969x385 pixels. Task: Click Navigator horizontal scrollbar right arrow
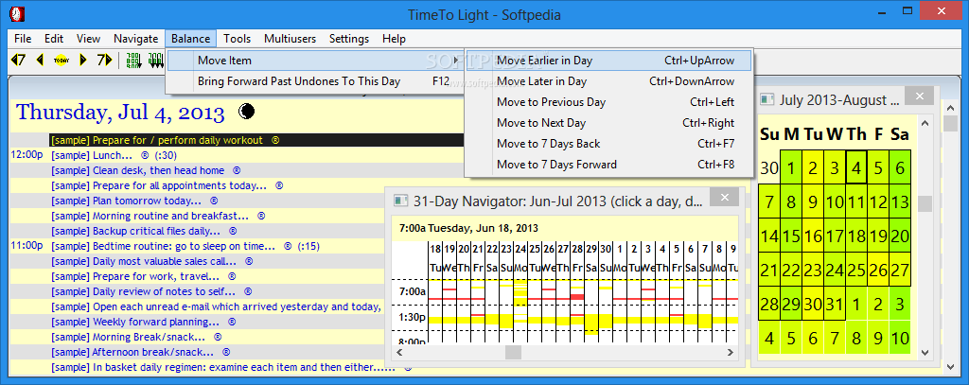(731, 352)
